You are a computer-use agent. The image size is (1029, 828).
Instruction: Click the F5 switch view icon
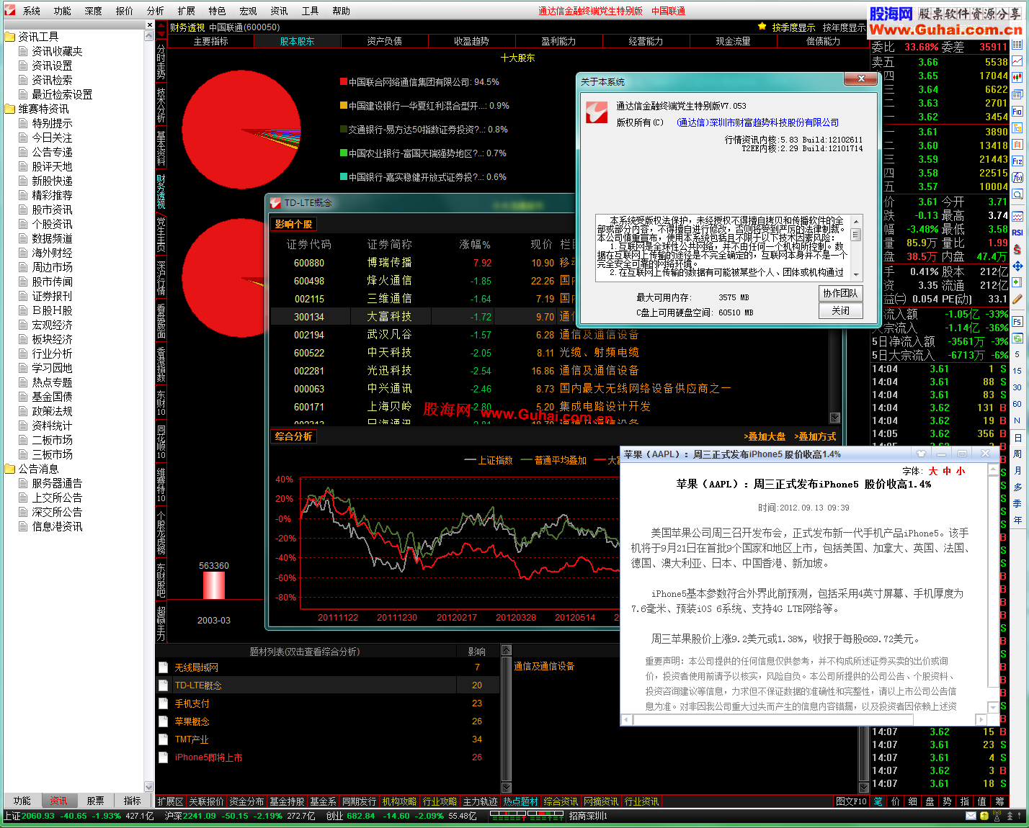click(x=1017, y=322)
